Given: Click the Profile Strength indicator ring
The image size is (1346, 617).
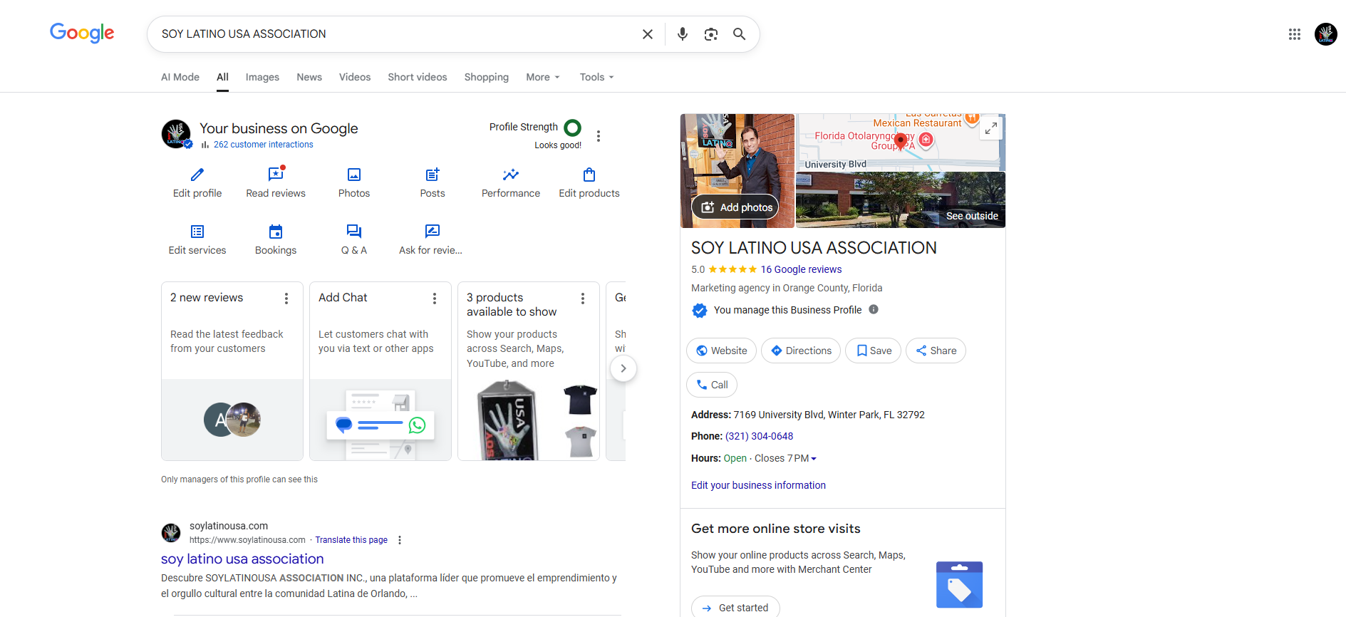Looking at the screenshot, I should tap(572, 128).
